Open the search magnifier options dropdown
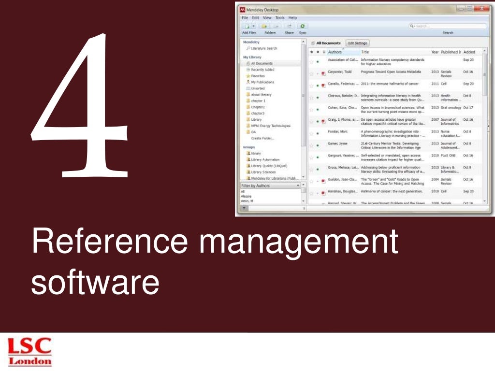The image size is (495, 371). (x=412, y=26)
